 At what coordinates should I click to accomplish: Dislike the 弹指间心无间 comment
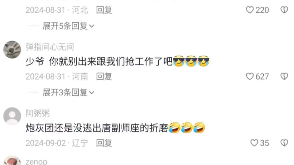284,77
